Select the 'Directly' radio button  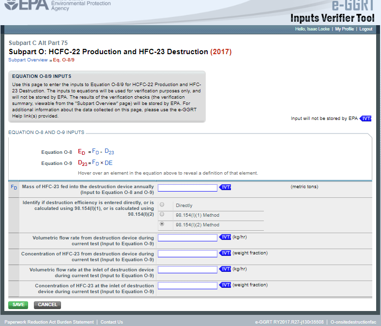tap(162, 205)
